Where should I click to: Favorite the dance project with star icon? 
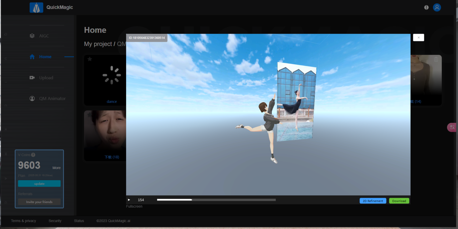click(90, 59)
